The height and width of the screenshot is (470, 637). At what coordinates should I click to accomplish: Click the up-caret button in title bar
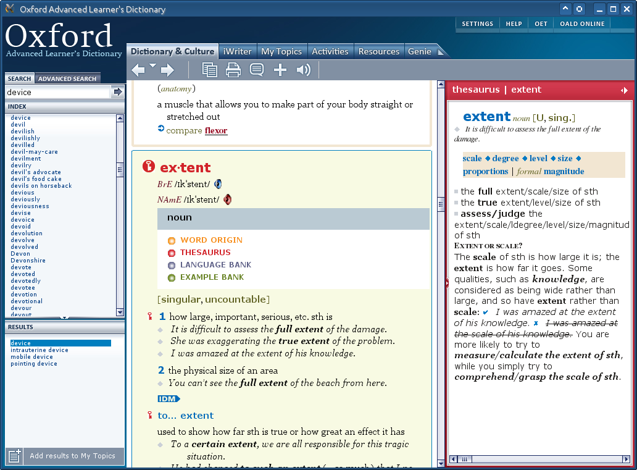(565, 9)
